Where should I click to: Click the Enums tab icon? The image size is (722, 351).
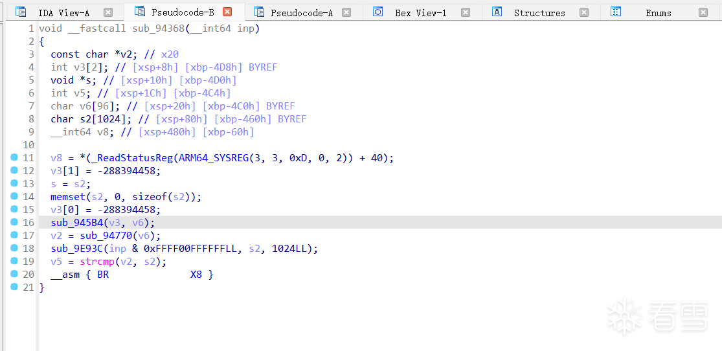[616, 12]
